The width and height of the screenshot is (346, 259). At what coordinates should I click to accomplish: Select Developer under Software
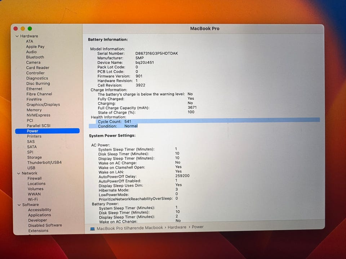[x=37, y=220]
